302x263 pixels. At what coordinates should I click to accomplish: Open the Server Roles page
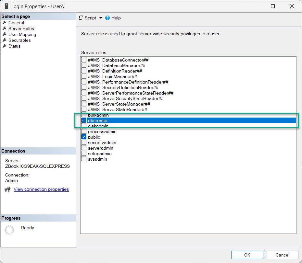point(21,29)
